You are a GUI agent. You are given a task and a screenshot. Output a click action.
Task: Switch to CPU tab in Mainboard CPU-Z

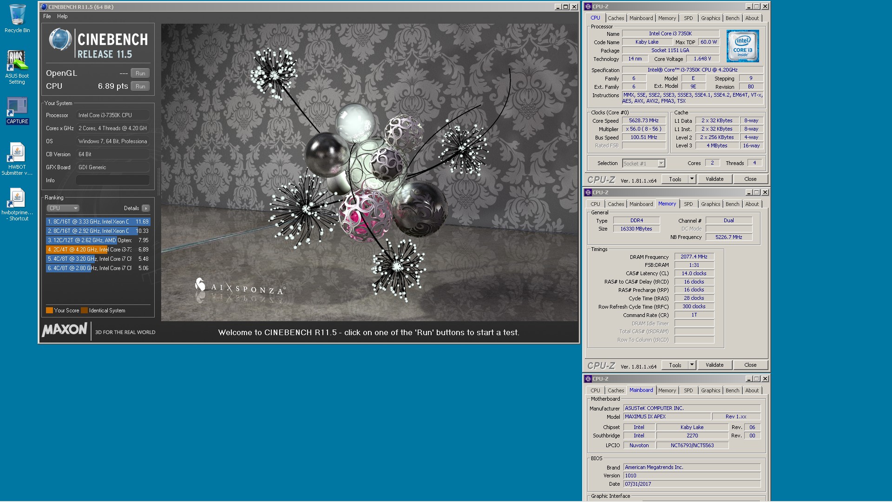tap(595, 390)
